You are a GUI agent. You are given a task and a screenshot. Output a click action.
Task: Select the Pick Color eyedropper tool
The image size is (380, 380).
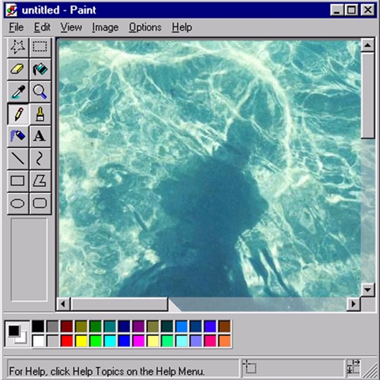(17, 92)
